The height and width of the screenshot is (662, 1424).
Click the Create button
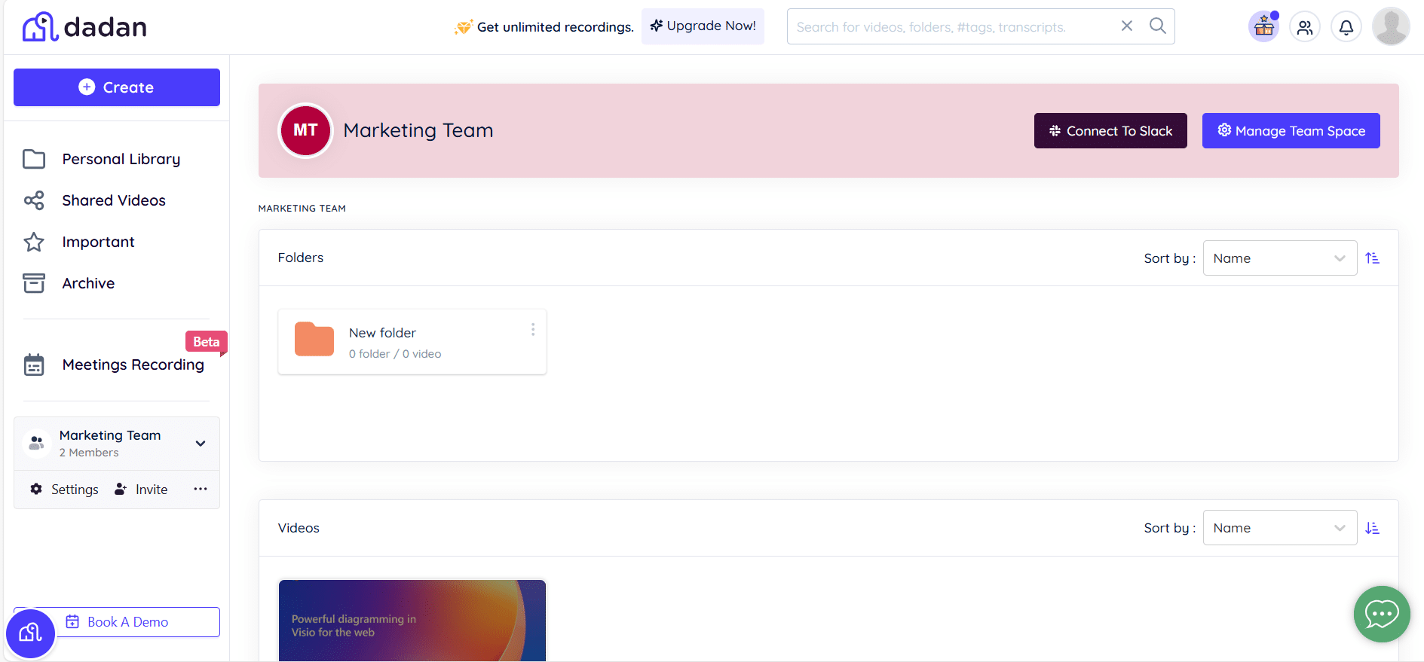(x=117, y=87)
